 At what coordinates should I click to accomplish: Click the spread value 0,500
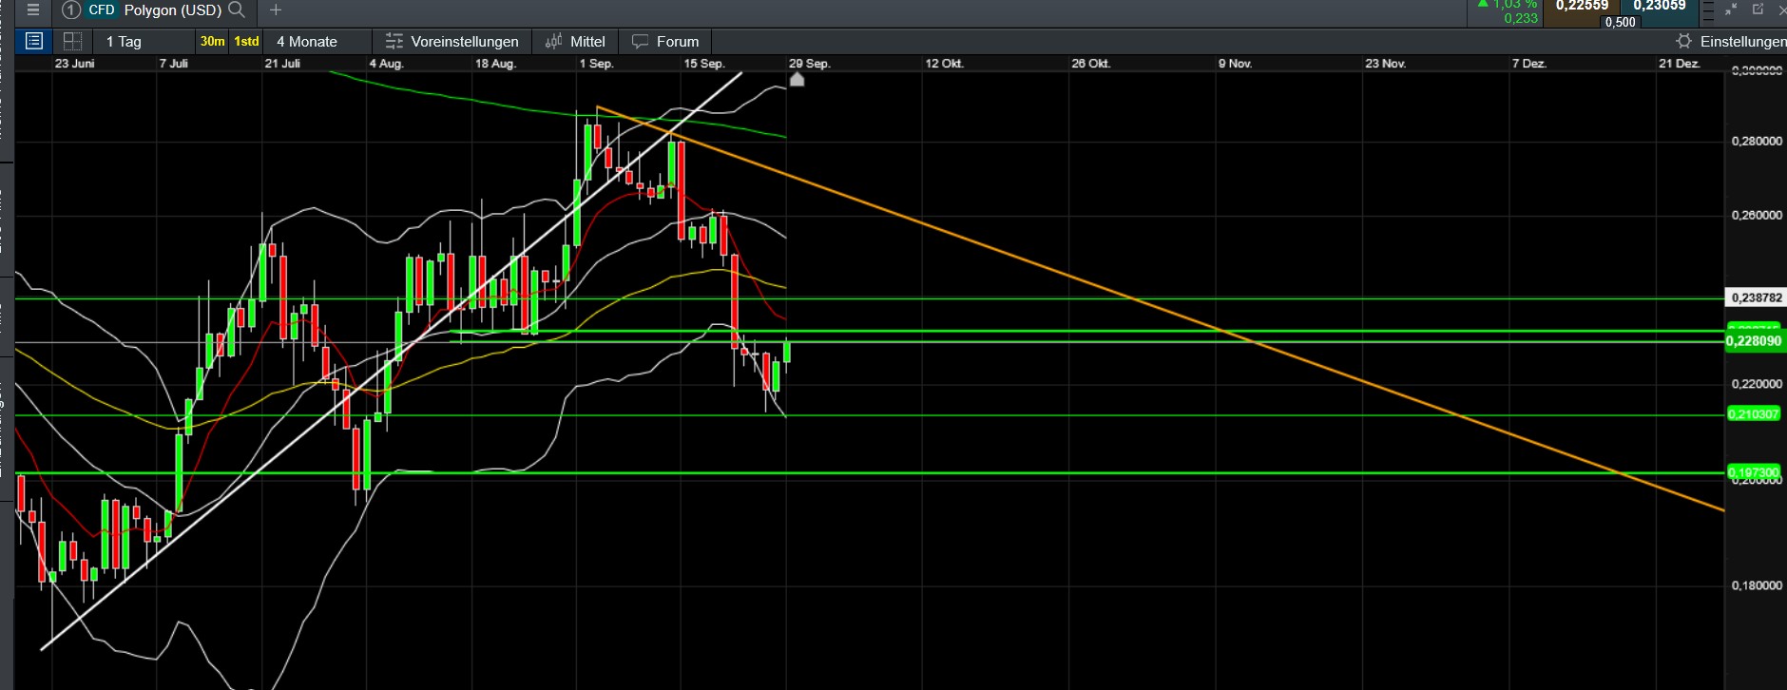coord(1621,22)
